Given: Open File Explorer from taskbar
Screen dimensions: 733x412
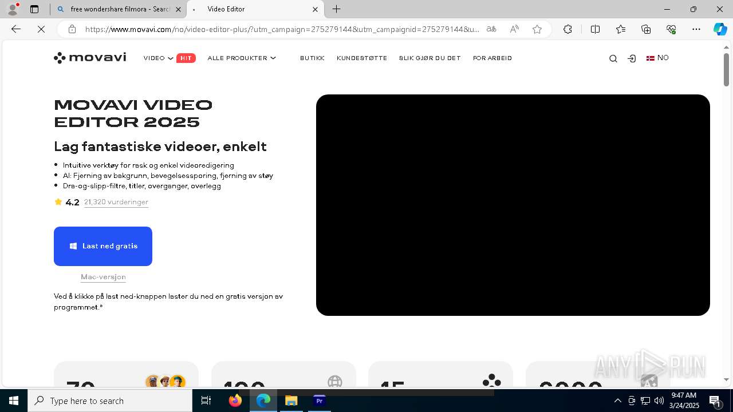Looking at the screenshot, I should [291, 401].
